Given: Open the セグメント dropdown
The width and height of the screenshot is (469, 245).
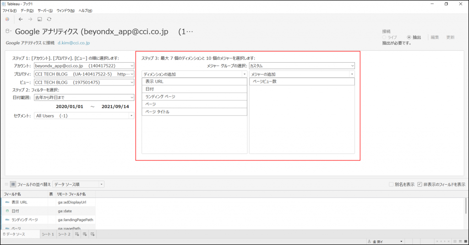Looking at the screenshot, I should [x=84, y=116].
